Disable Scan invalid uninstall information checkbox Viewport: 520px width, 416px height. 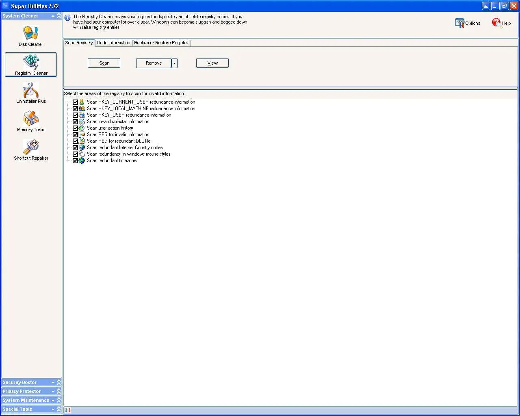[x=75, y=121]
